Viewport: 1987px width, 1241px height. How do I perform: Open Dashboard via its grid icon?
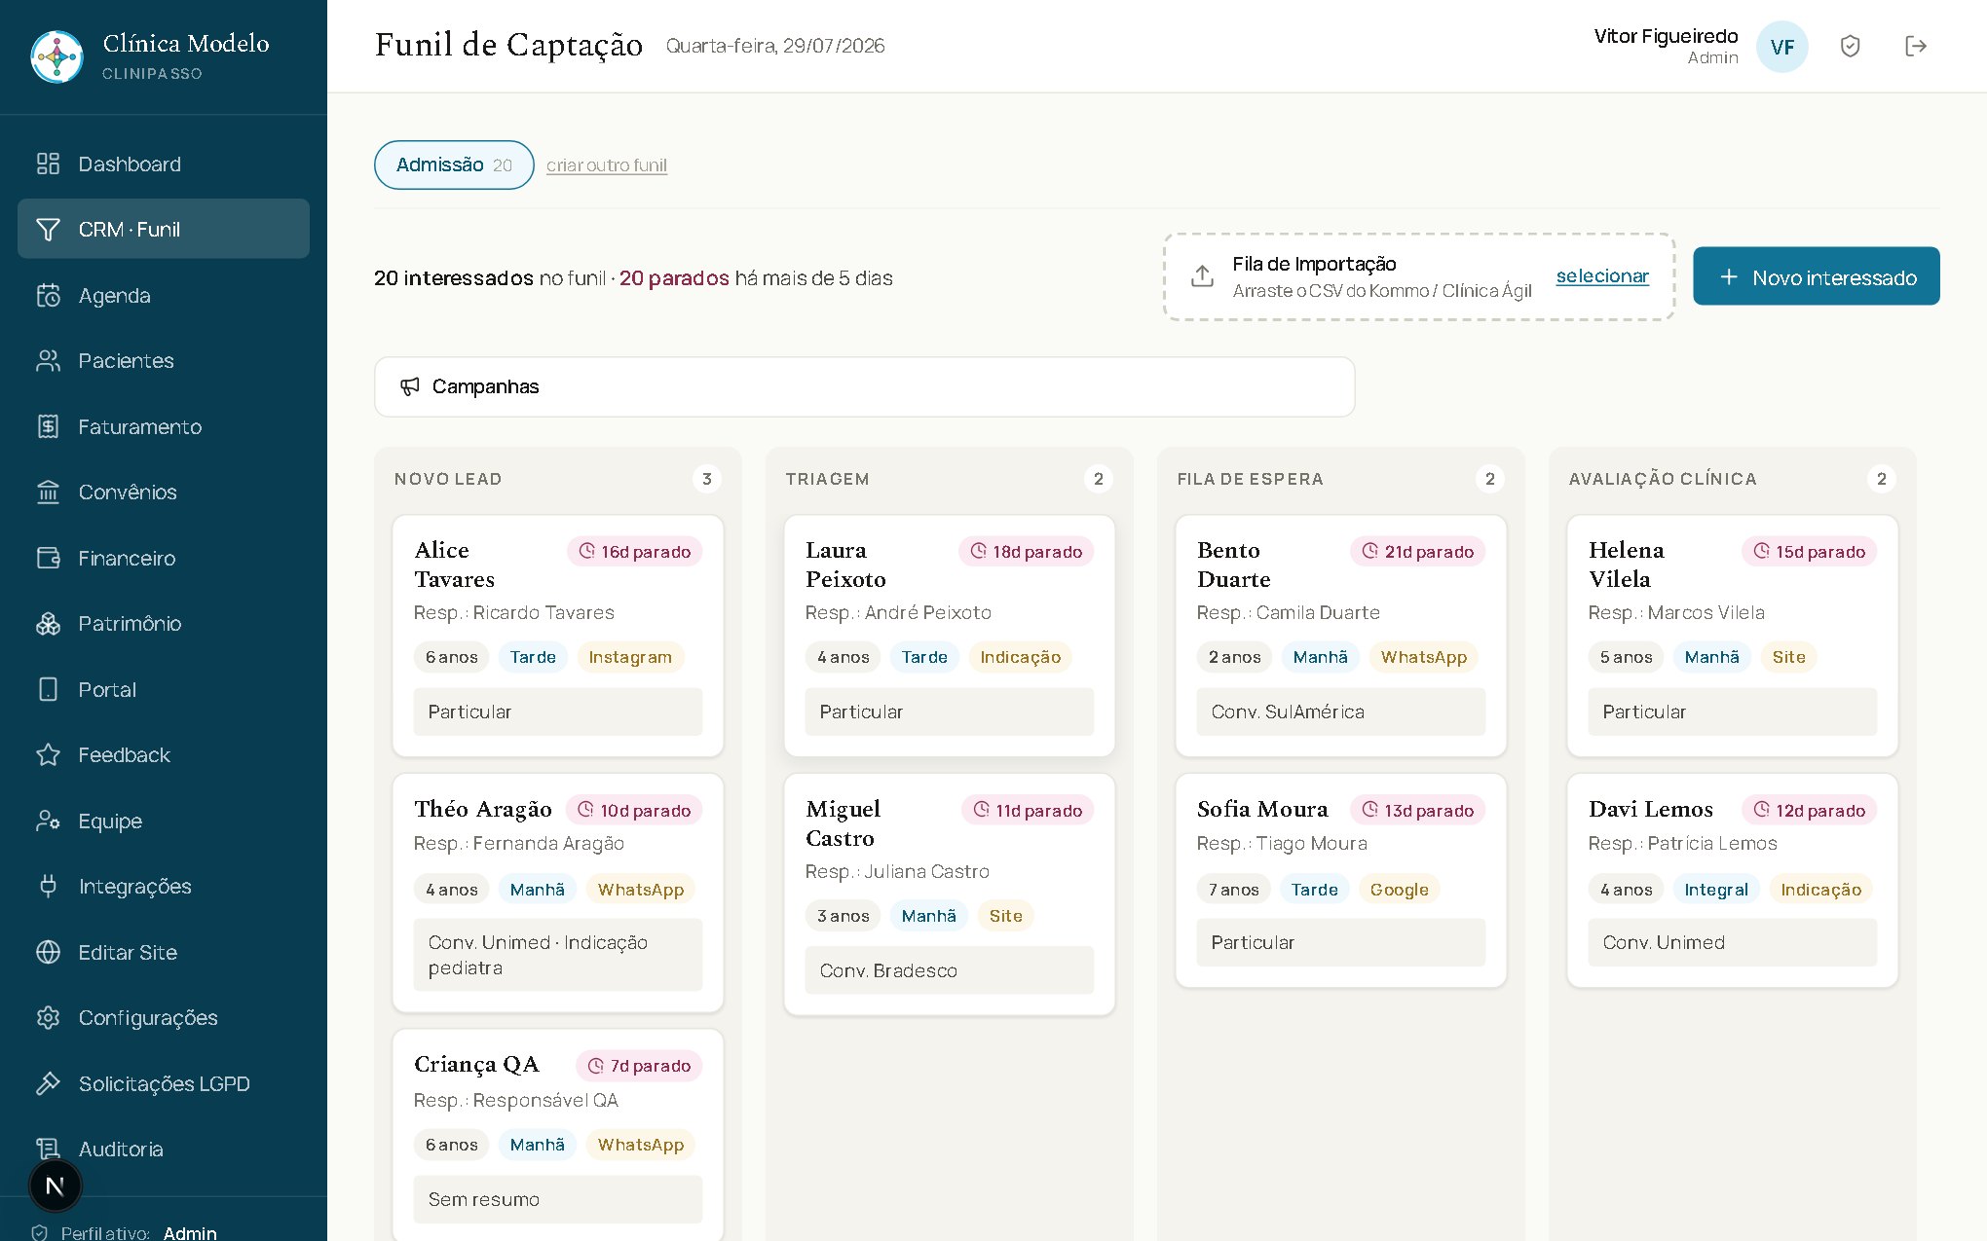point(48,164)
